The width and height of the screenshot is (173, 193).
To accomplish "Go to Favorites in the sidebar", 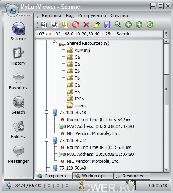I will point(18,81).
